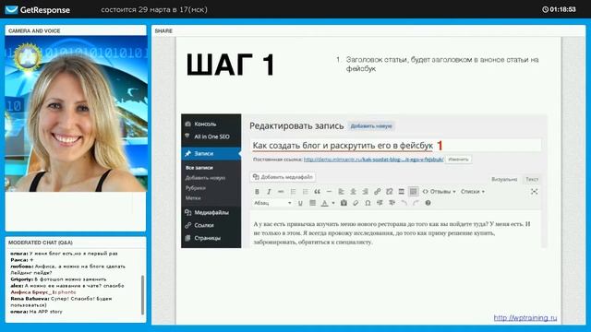The width and height of the screenshot is (591, 332).
Task: Undo the last edit
Action: tap(404, 203)
